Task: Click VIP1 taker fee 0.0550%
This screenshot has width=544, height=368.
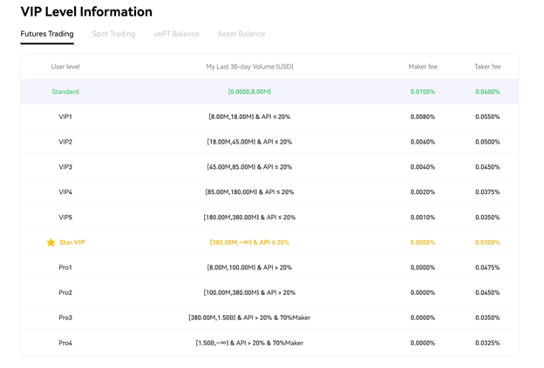Action: click(x=487, y=117)
